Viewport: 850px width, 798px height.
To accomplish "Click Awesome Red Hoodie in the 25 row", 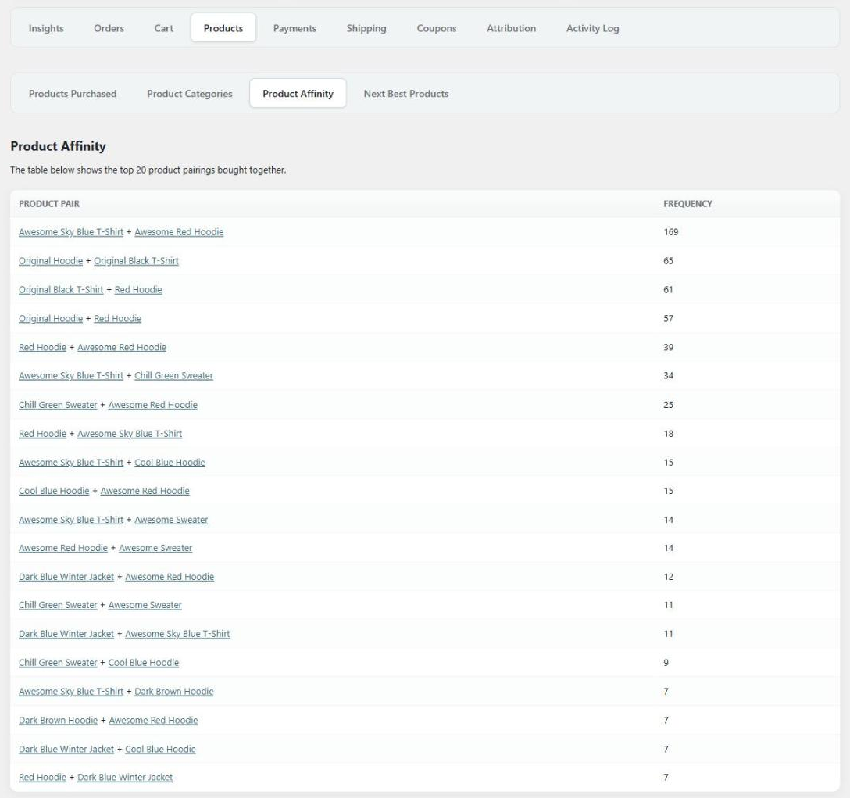I will tap(153, 405).
